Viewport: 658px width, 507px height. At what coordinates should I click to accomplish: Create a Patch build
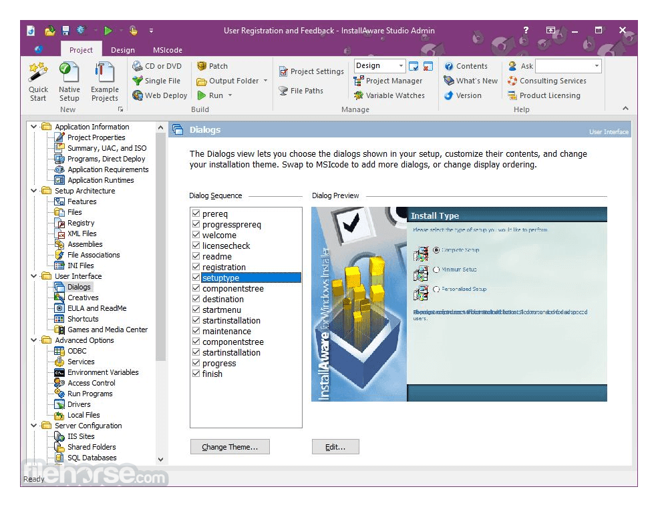pos(212,66)
